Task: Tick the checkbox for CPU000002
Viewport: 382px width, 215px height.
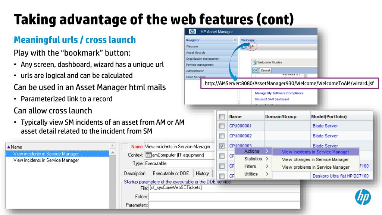Action: coord(222,136)
